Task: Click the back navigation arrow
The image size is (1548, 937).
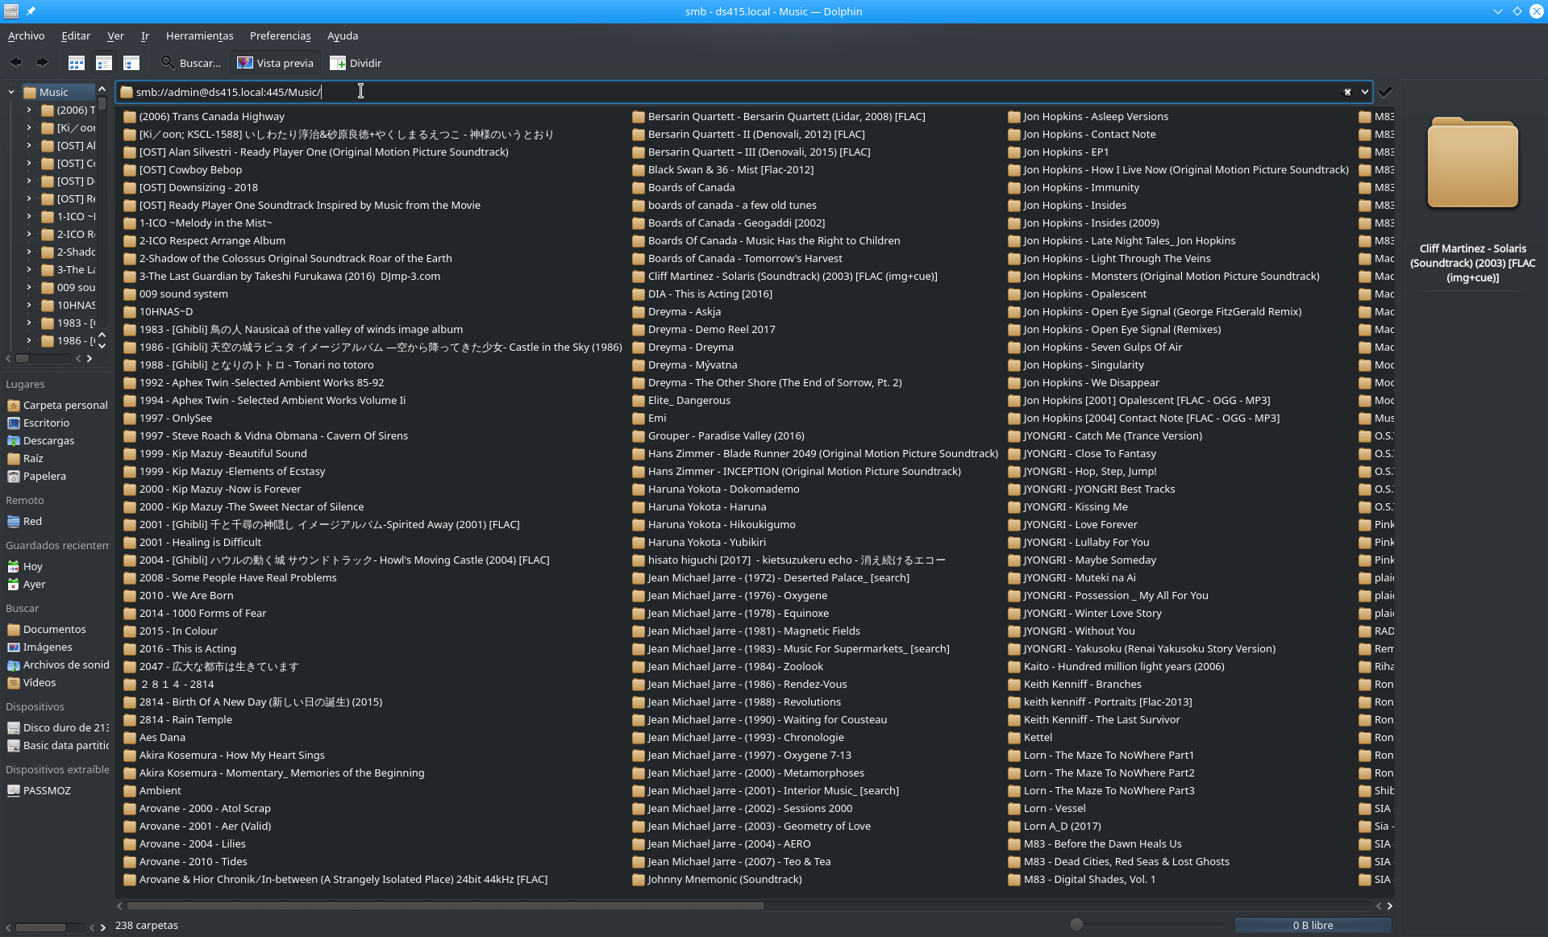Action: [x=15, y=62]
